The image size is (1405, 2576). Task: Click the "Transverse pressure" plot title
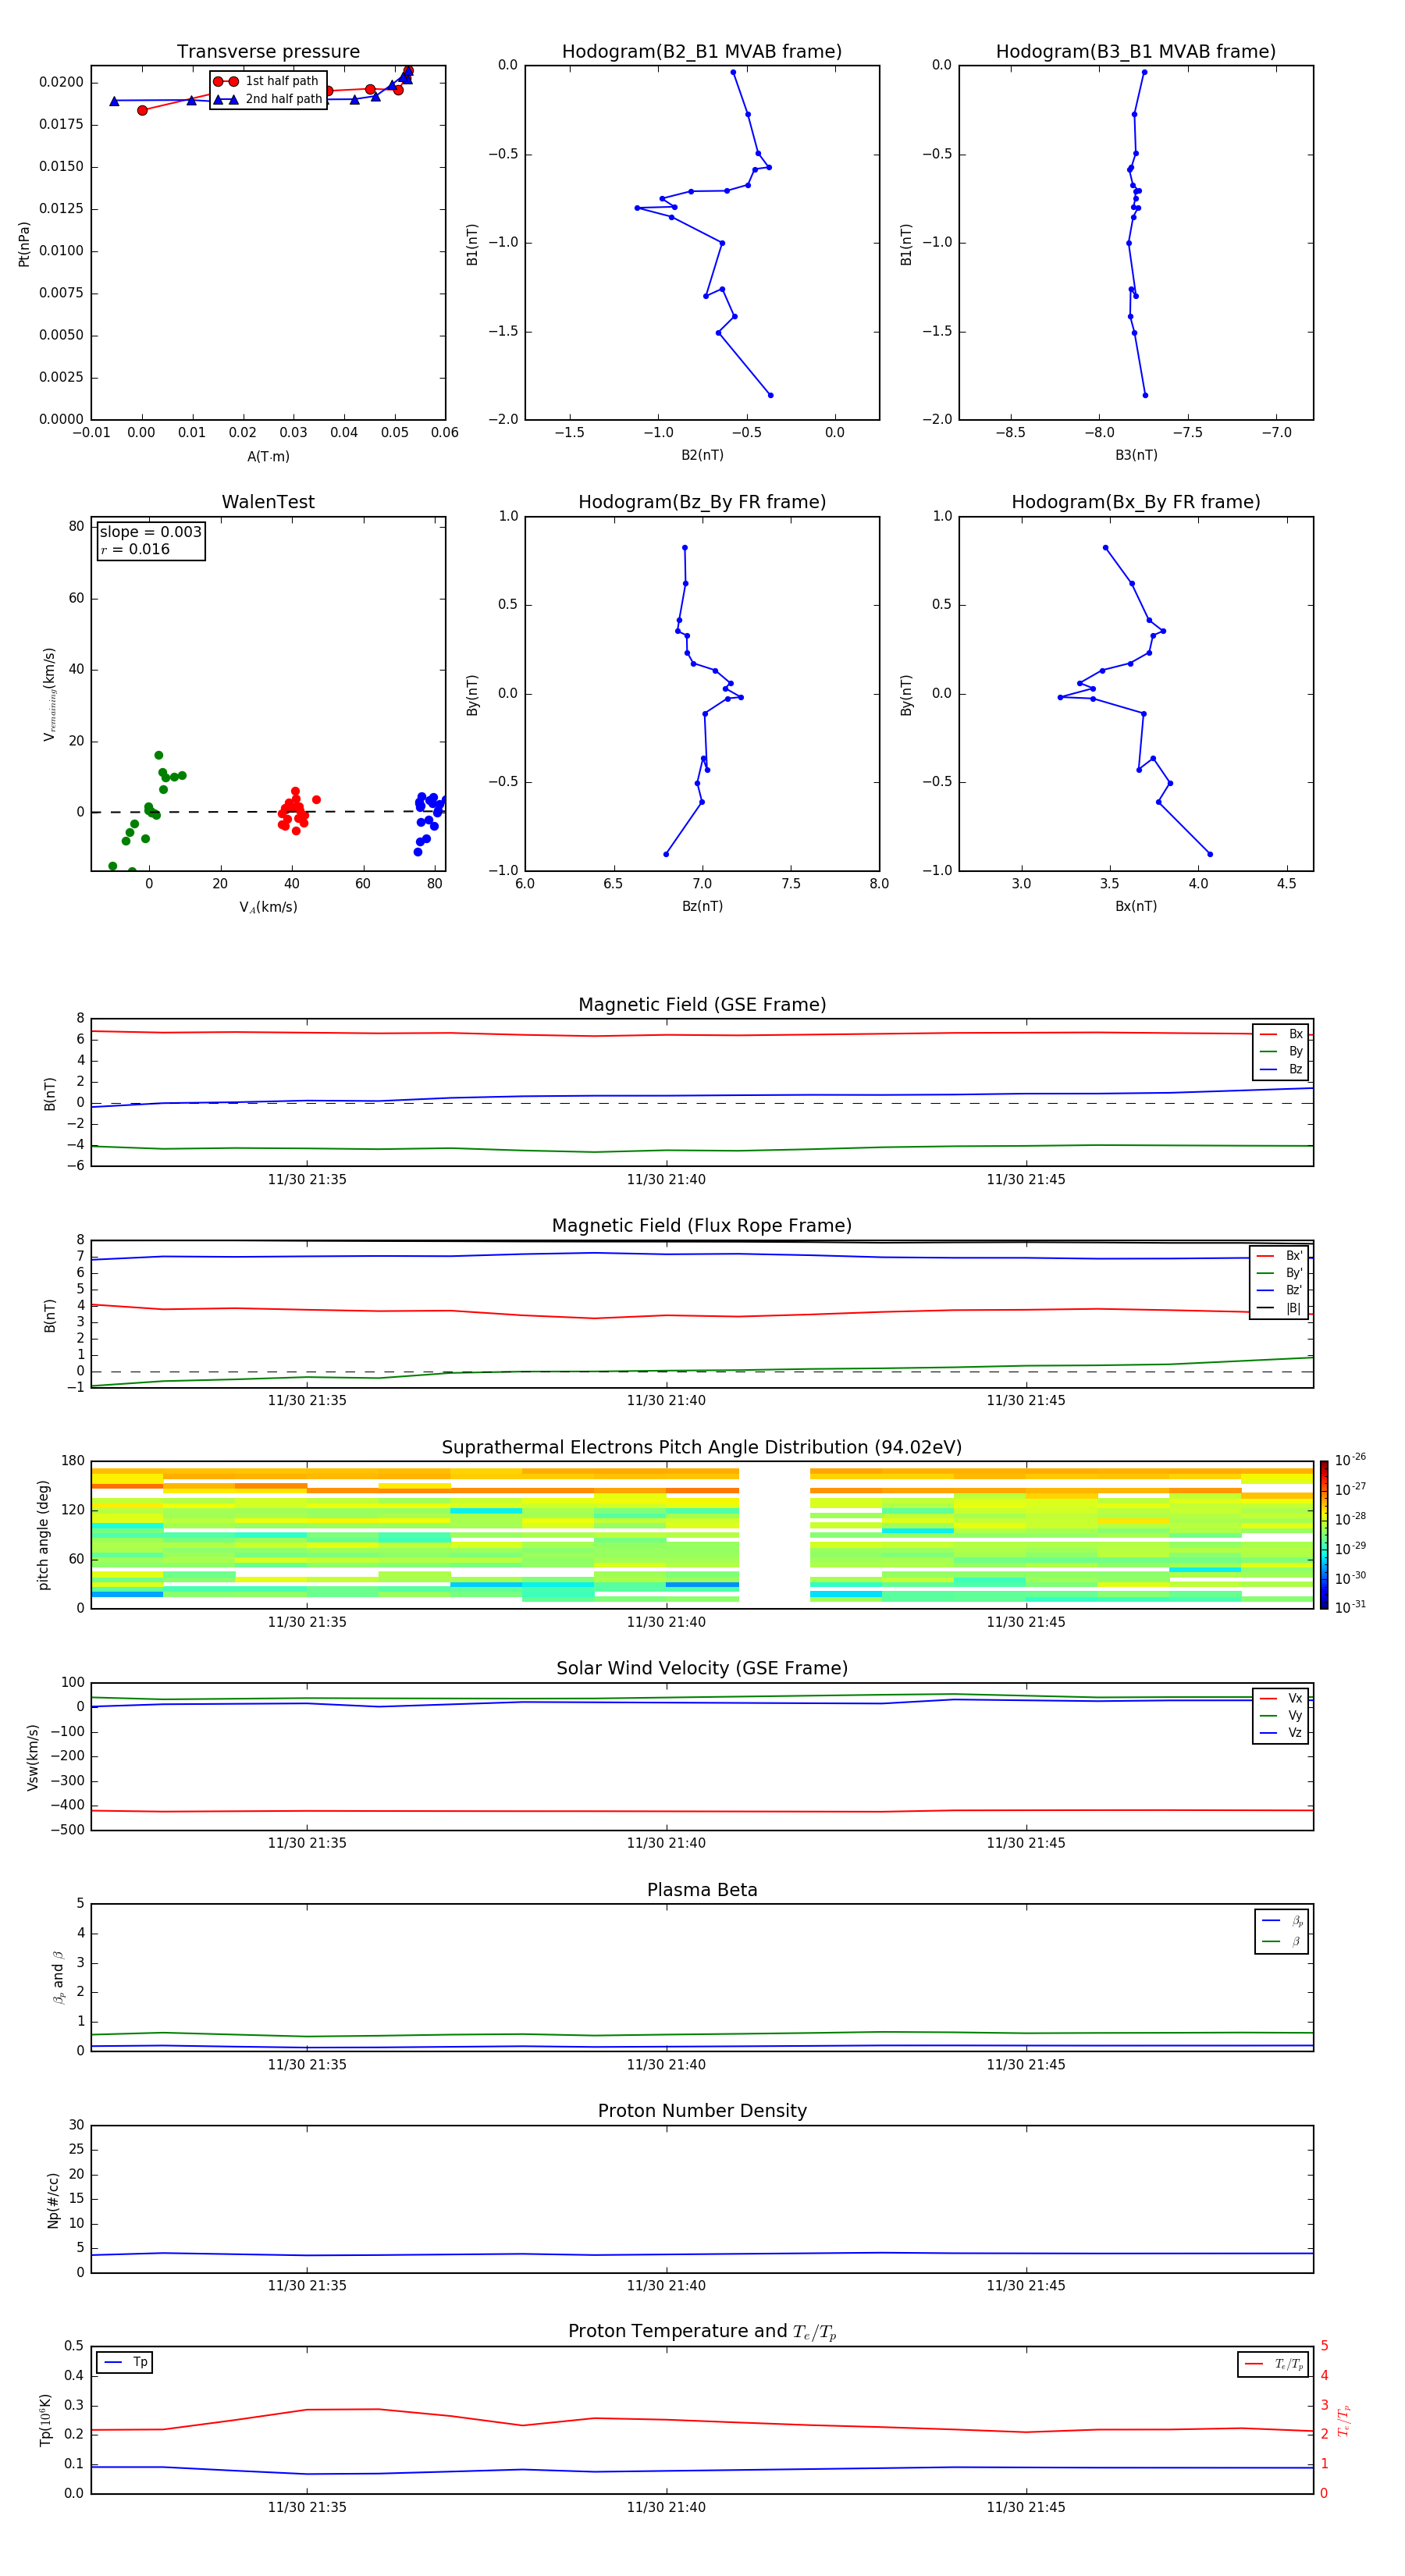coord(268,52)
